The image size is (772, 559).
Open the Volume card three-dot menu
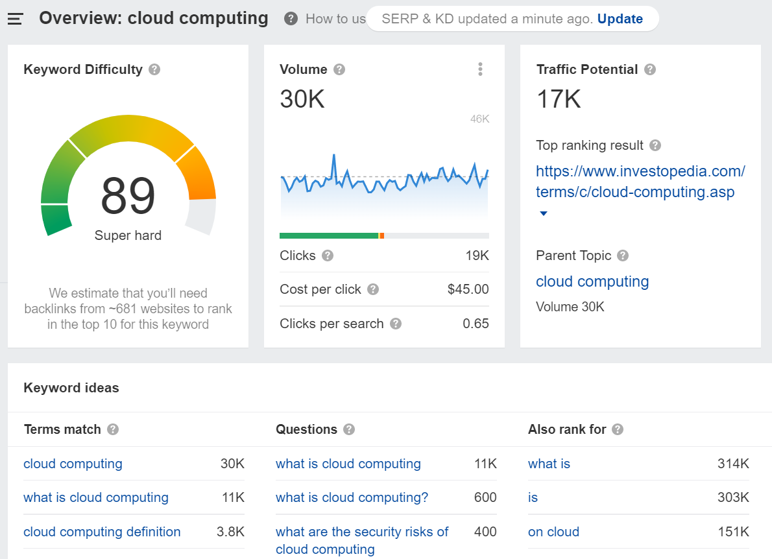pos(480,69)
